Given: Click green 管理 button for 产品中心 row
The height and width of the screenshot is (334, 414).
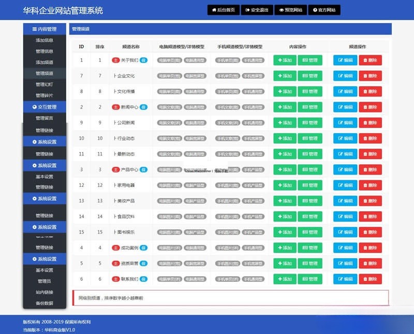Looking at the screenshot, I should (x=309, y=170).
